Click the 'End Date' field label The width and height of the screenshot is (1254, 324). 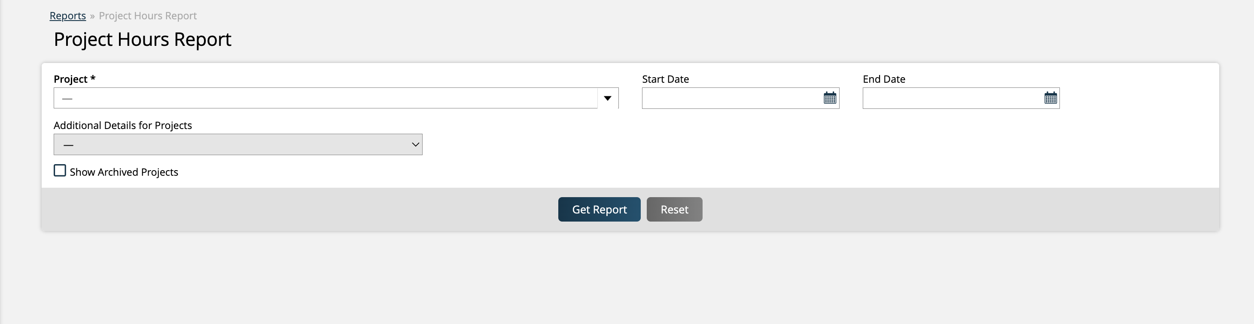(883, 79)
